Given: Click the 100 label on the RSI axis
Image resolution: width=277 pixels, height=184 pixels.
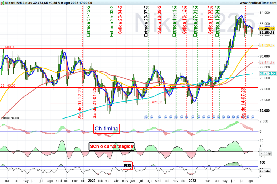Looking at the screenshot, I should 262,162.
